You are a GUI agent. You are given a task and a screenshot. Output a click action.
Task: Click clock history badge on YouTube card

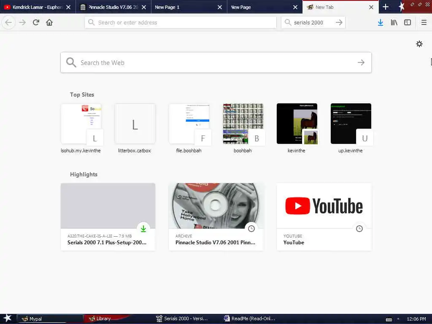pos(359,228)
